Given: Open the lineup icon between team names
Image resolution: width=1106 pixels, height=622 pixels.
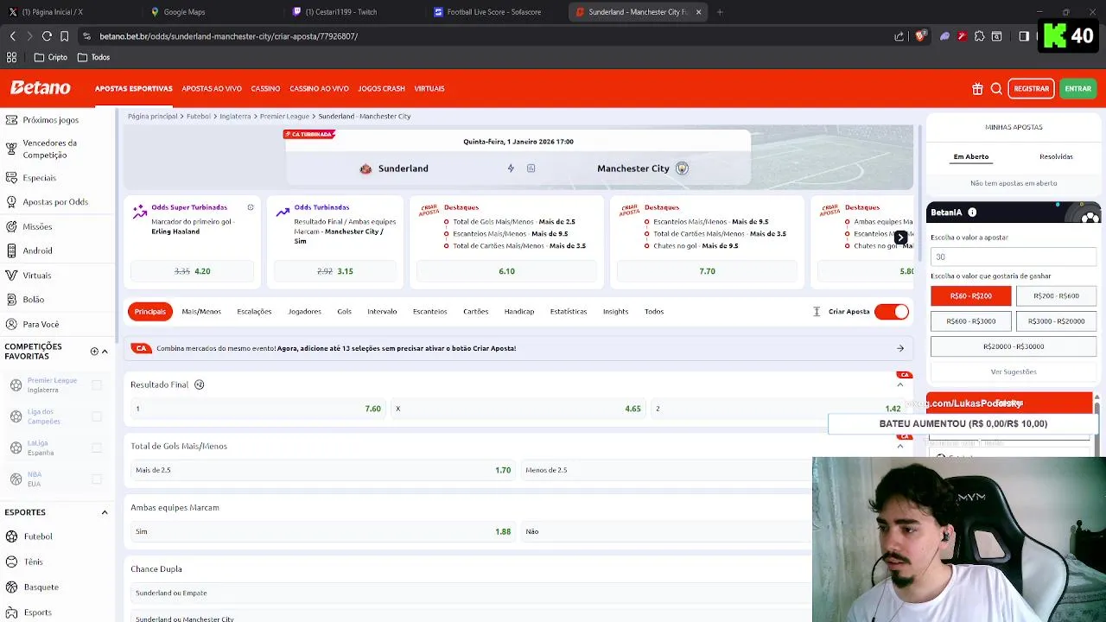Looking at the screenshot, I should coord(531,168).
